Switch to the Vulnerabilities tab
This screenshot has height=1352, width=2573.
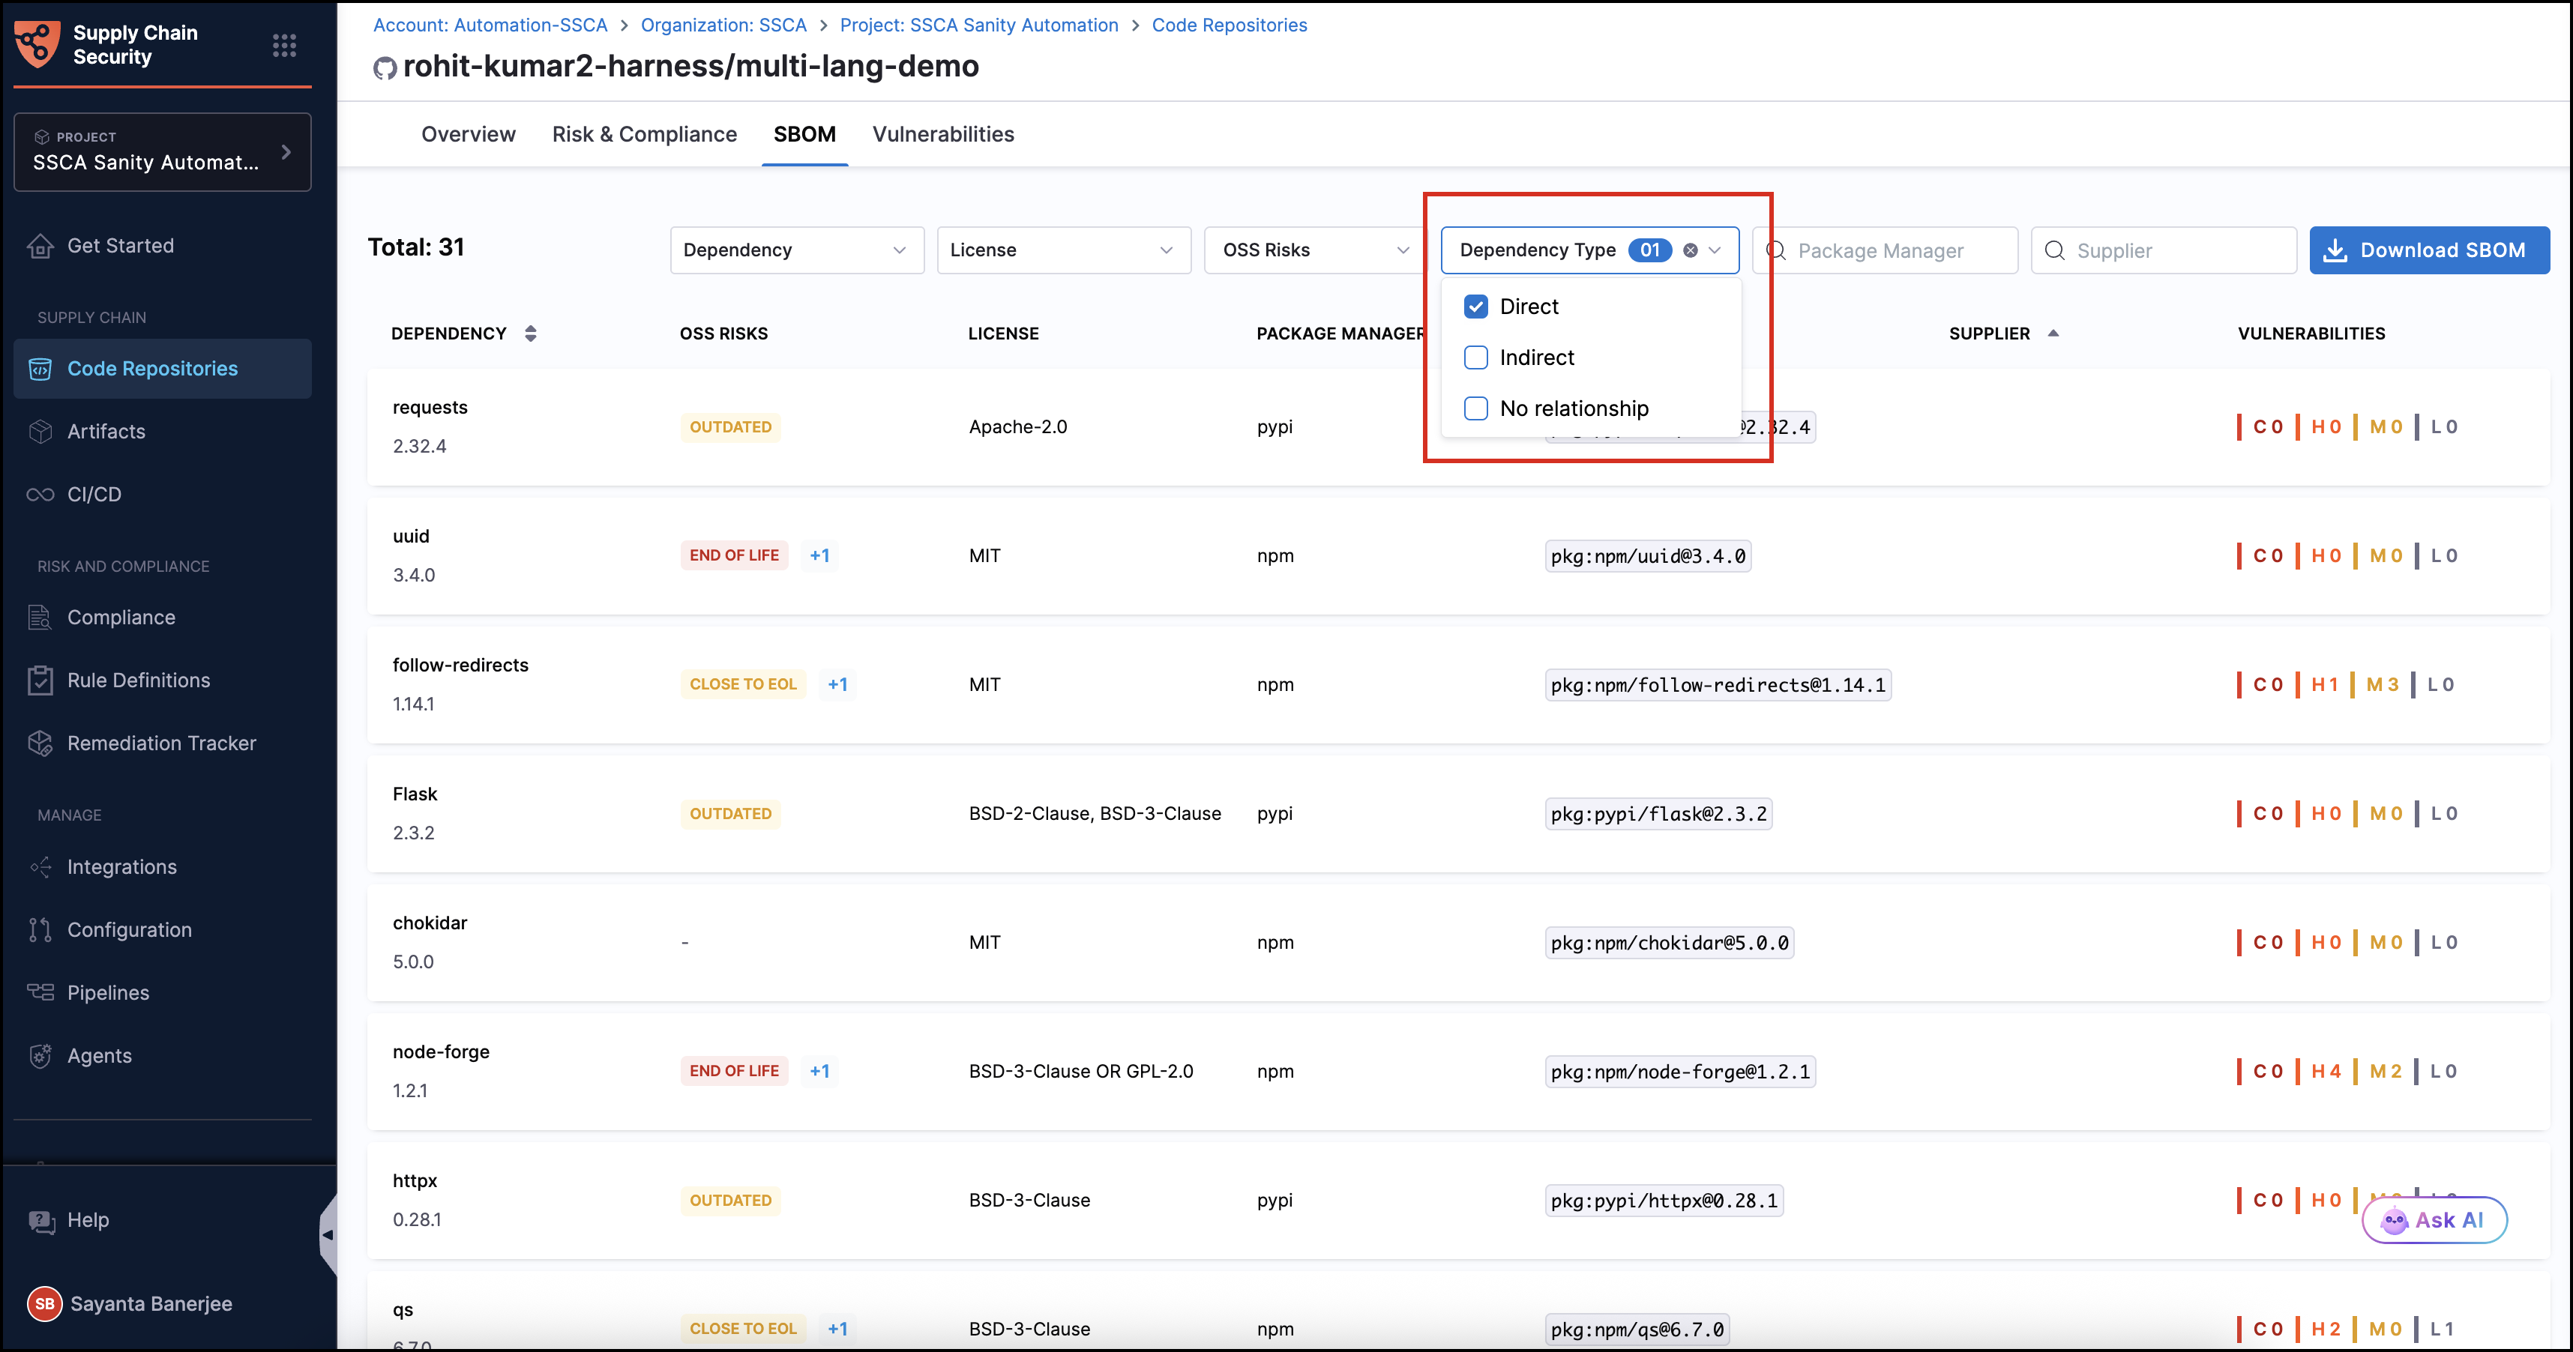click(943, 134)
